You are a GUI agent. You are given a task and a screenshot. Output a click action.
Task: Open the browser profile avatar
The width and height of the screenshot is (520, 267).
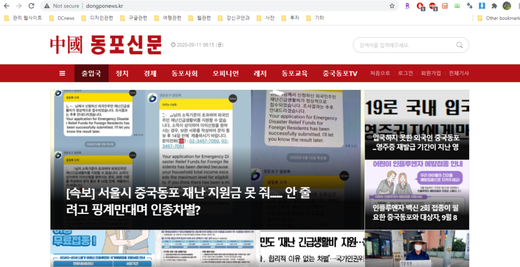[x=506, y=6]
